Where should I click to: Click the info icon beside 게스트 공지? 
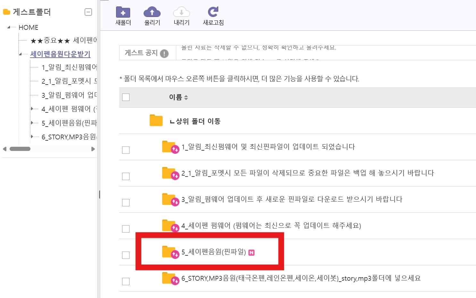(x=165, y=54)
